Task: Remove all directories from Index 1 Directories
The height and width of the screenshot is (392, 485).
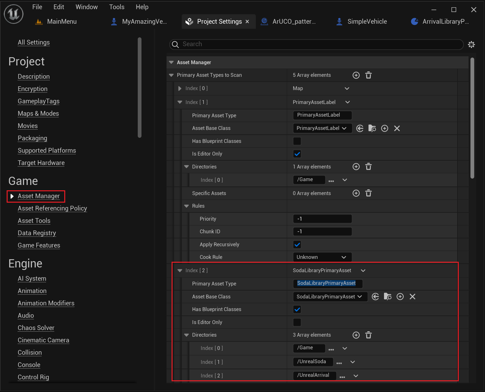Action: pyautogui.click(x=368, y=167)
